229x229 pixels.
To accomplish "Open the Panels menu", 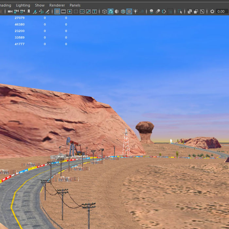I will click(75, 5).
